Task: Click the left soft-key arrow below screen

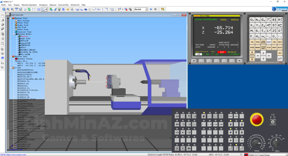Action: tap(193, 61)
